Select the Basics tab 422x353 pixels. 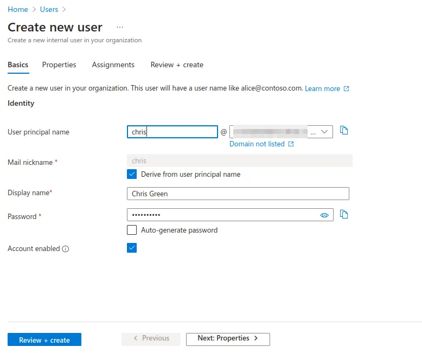coord(18,65)
